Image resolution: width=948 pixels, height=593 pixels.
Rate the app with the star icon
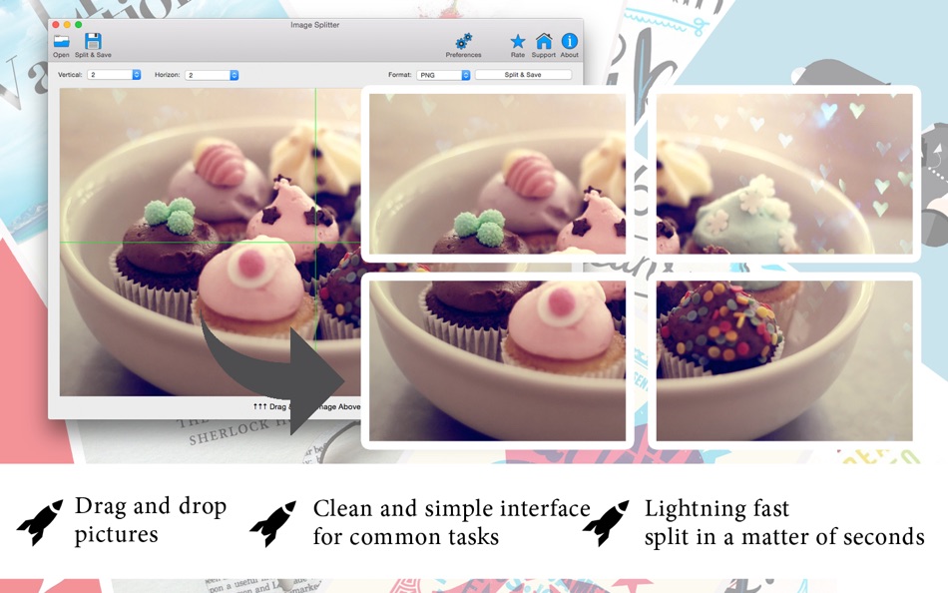(x=518, y=41)
